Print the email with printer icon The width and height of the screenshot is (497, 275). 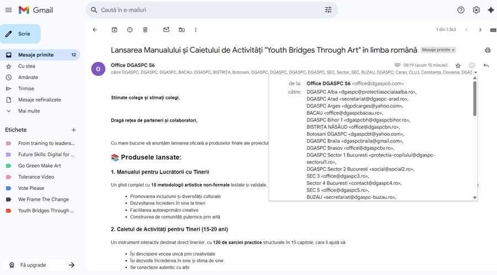487,50
